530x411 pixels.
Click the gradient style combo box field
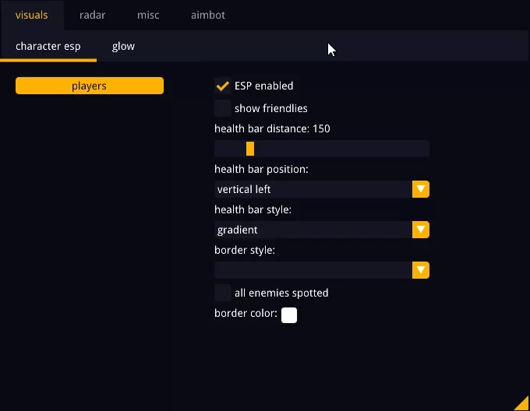point(313,230)
